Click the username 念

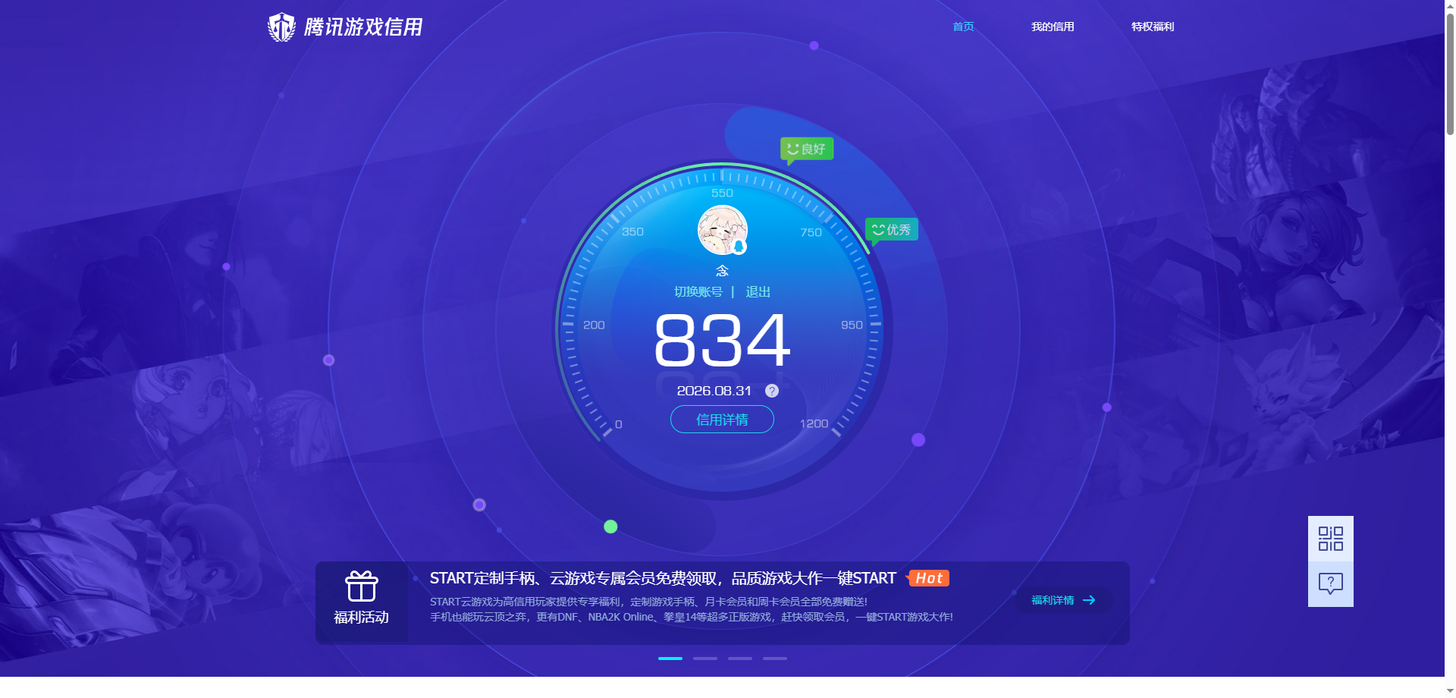point(722,271)
